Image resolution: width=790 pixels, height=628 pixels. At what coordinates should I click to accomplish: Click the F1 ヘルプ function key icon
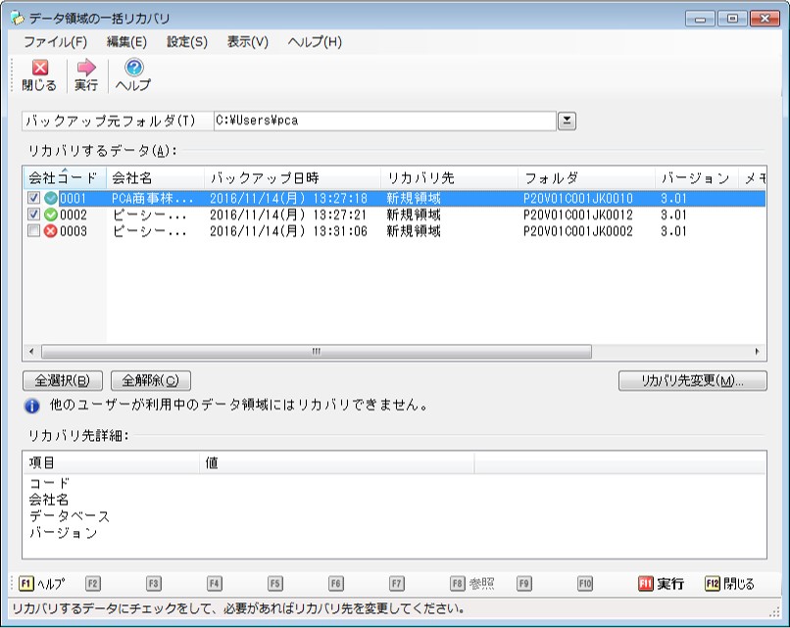click(25, 584)
